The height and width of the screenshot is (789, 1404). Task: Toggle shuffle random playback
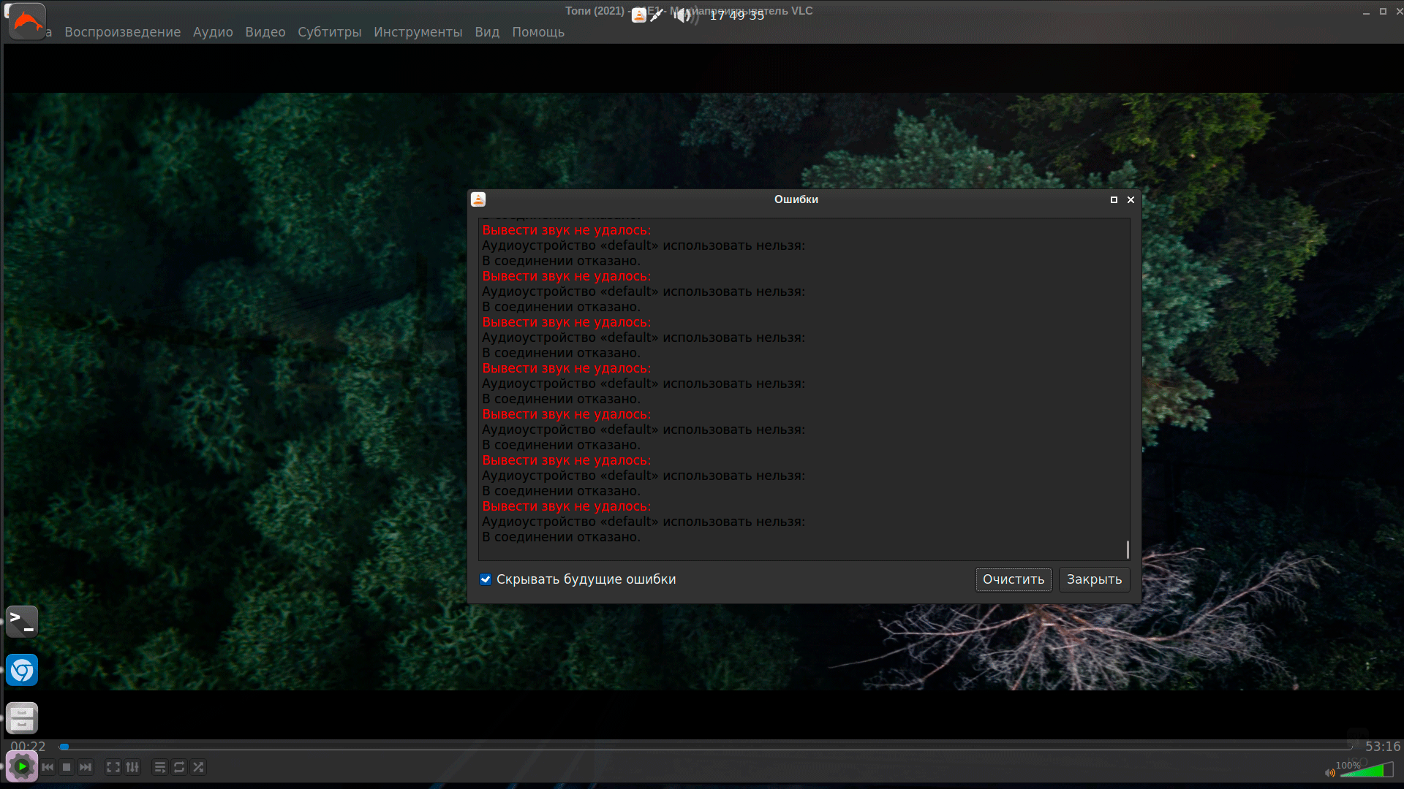coord(198,767)
